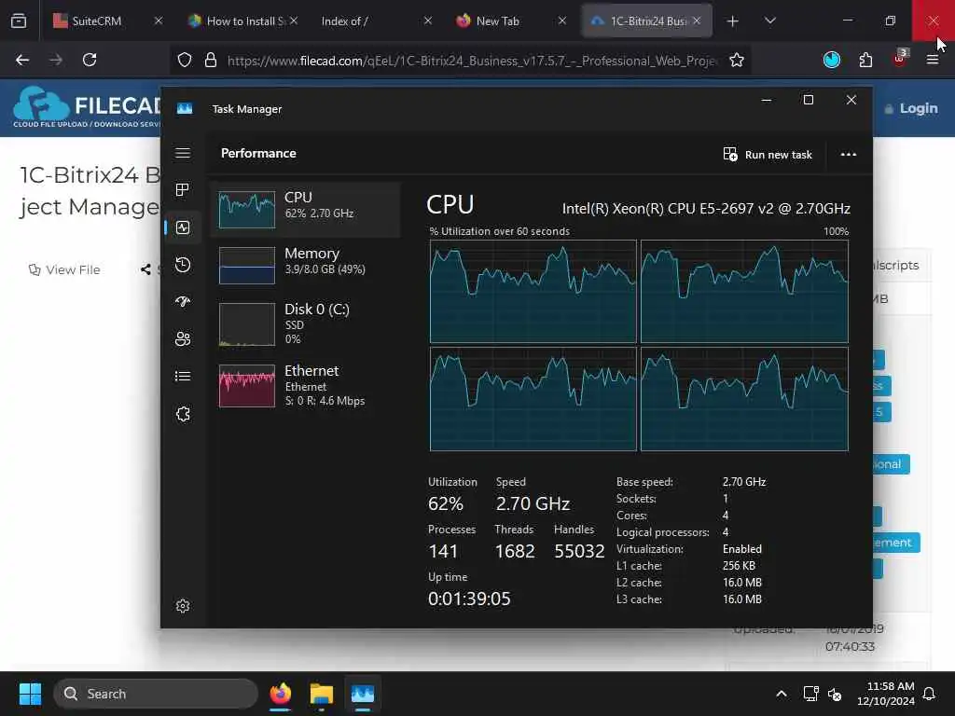Screen dimensions: 955x716
Task: Click View File link on webpage
Action: click(x=64, y=269)
